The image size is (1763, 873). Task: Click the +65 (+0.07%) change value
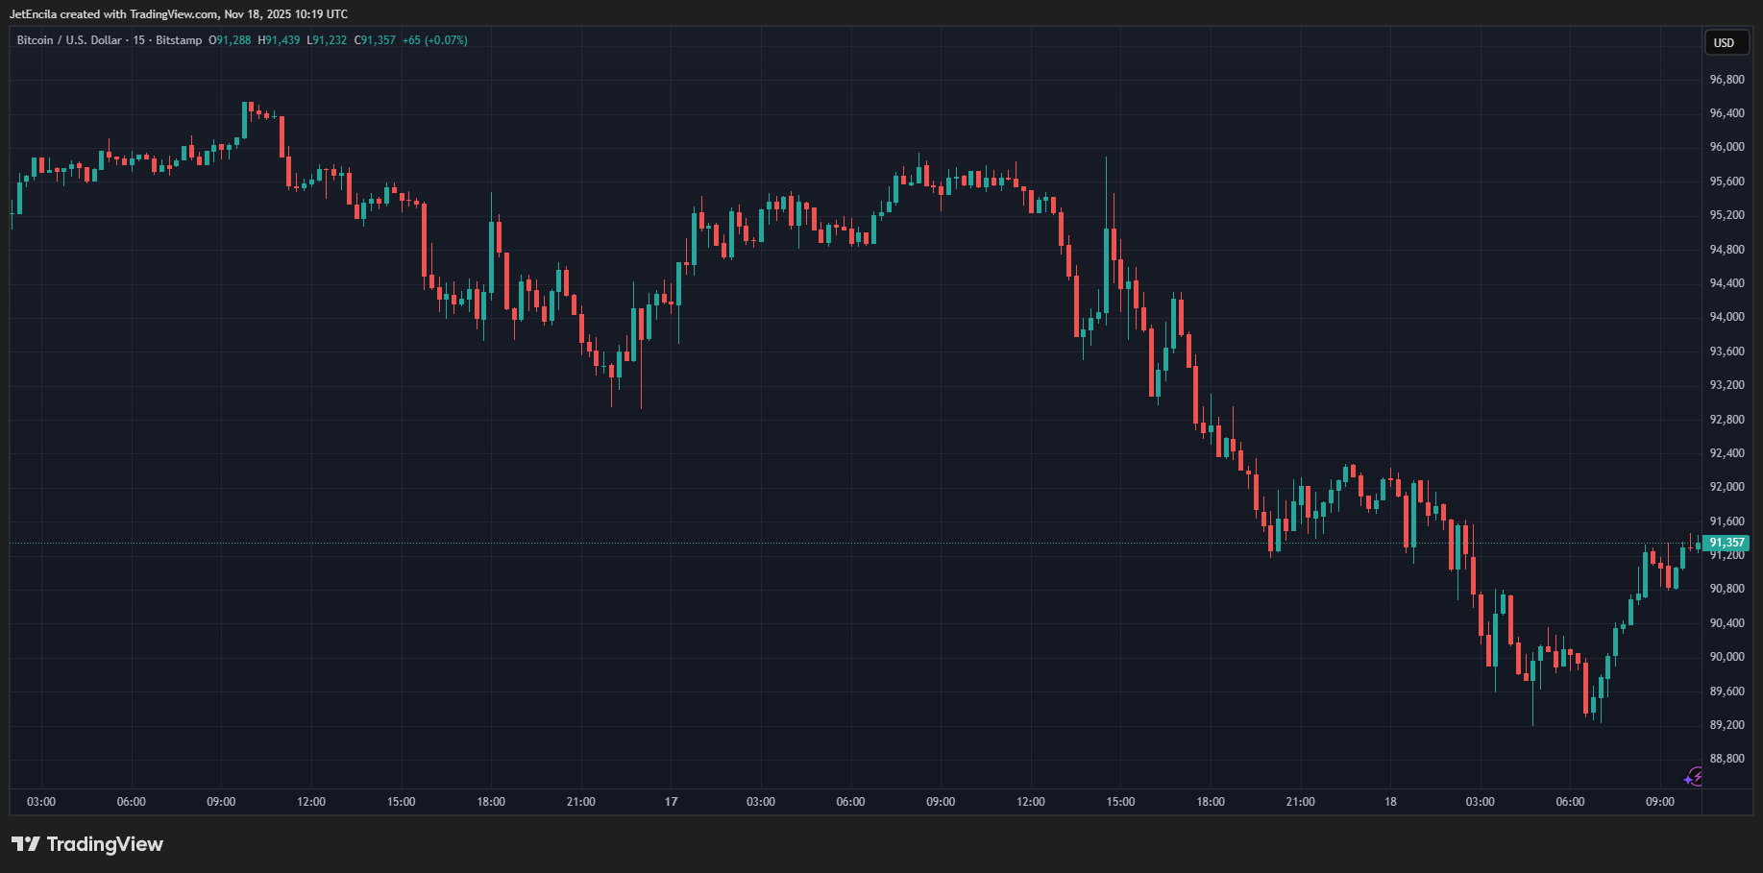(434, 40)
